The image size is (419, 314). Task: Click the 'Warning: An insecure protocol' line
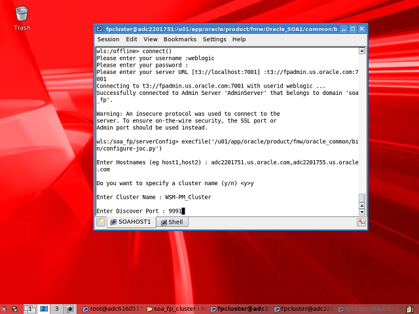coord(188,114)
